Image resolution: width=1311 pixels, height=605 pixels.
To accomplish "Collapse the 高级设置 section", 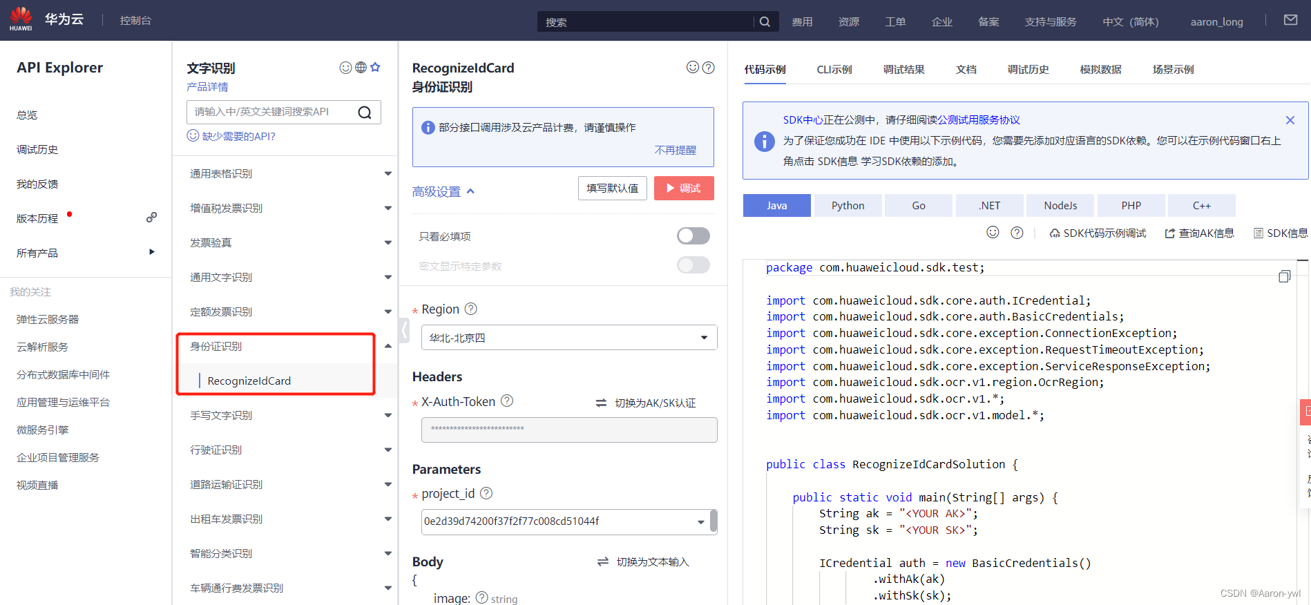I will (x=443, y=192).
